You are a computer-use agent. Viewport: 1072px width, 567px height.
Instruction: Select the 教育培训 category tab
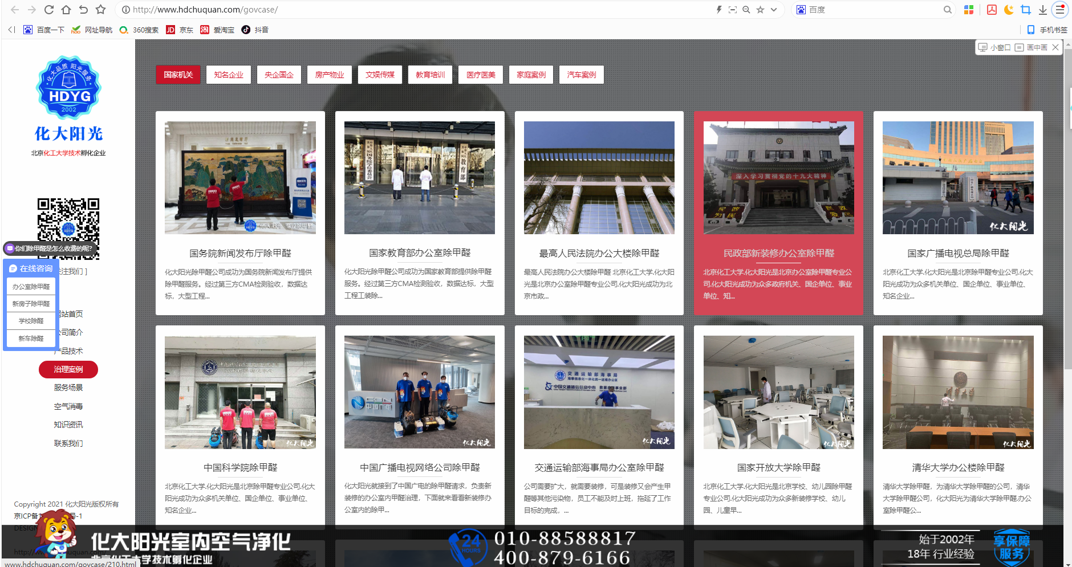[431, 75]
